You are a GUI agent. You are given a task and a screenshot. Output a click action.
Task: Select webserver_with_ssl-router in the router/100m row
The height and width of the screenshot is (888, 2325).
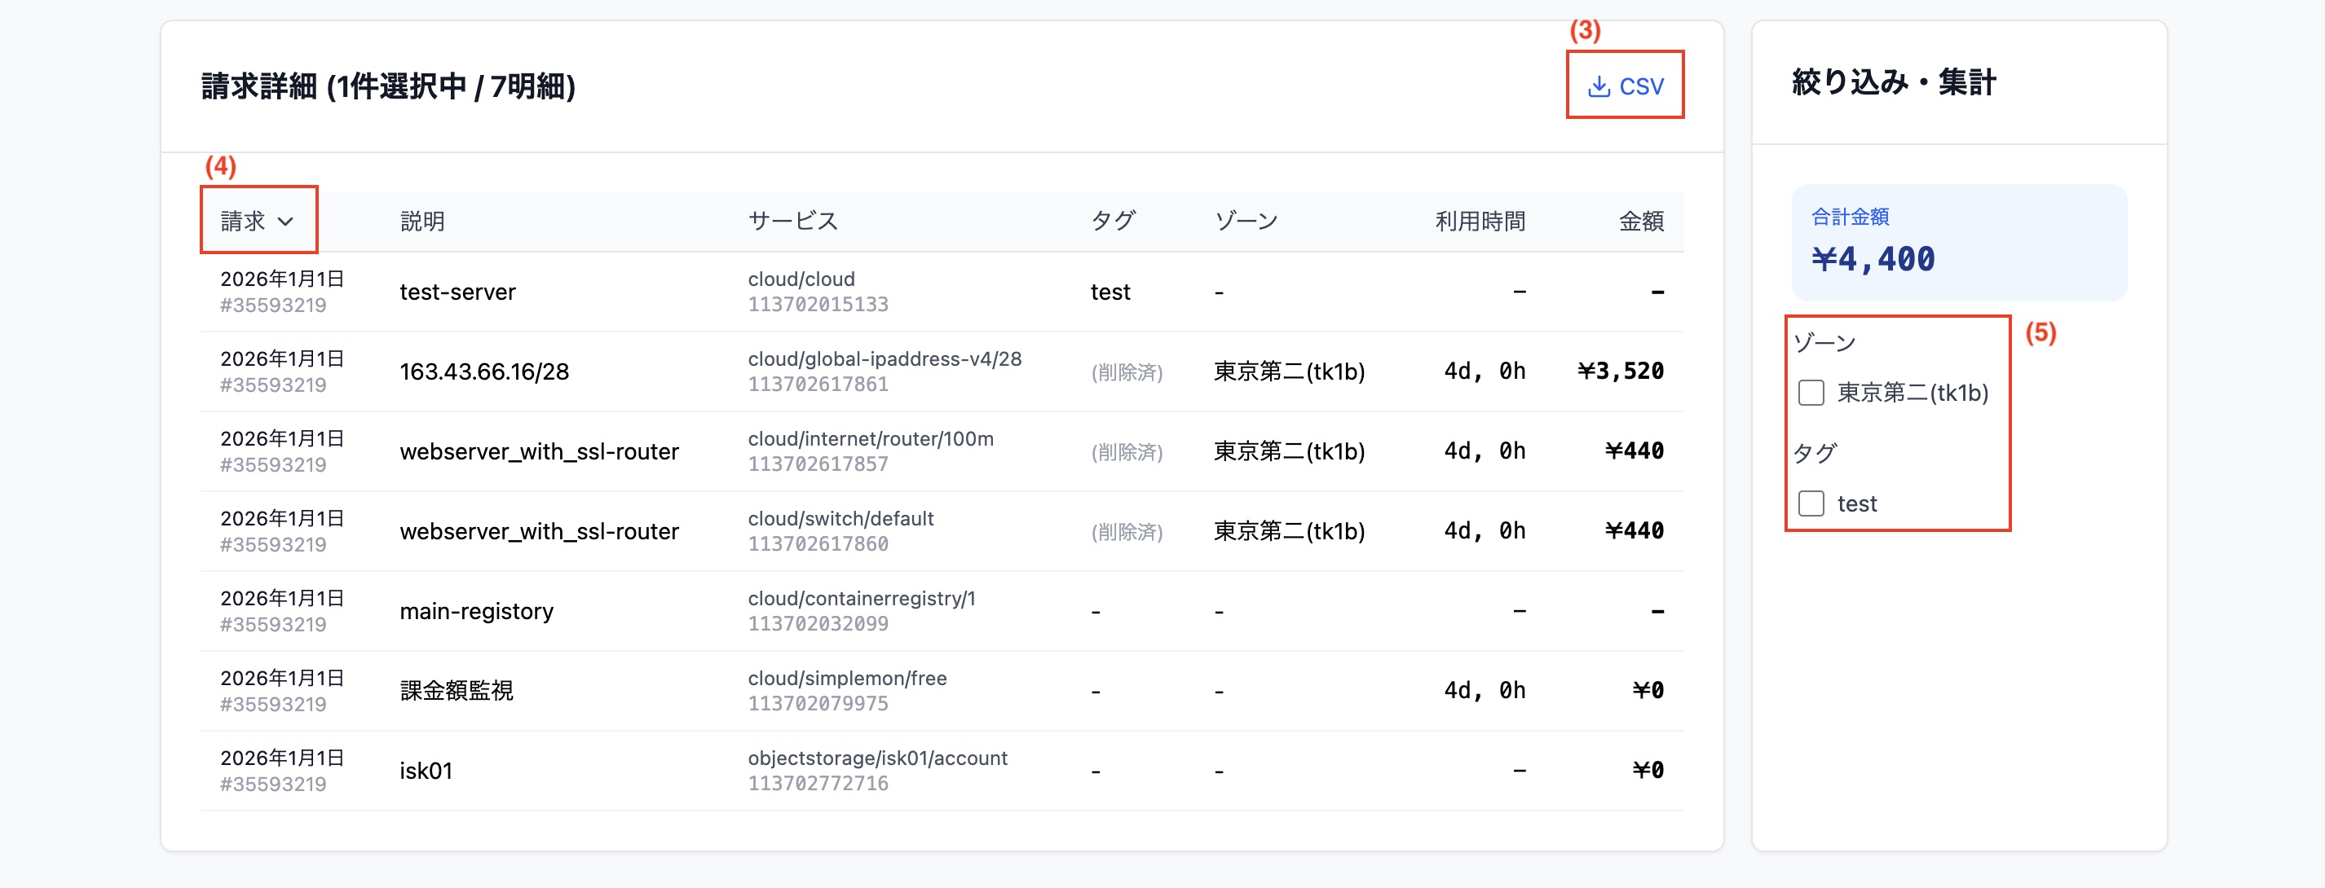(x=539, y=451)
